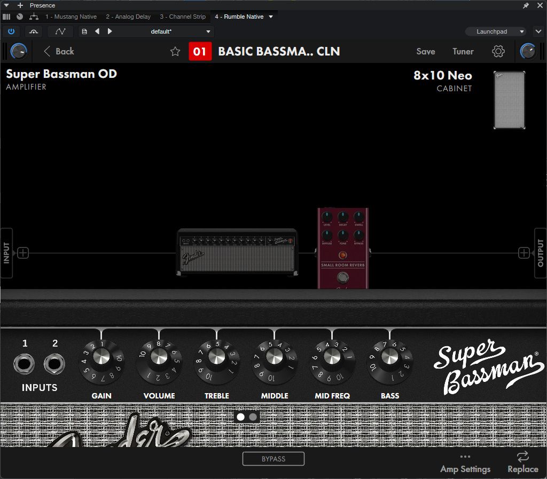Switch to the Mustang Native tab
Image resolution: width=547 pixels, height=479 pixels.
(x=70, y=17)
